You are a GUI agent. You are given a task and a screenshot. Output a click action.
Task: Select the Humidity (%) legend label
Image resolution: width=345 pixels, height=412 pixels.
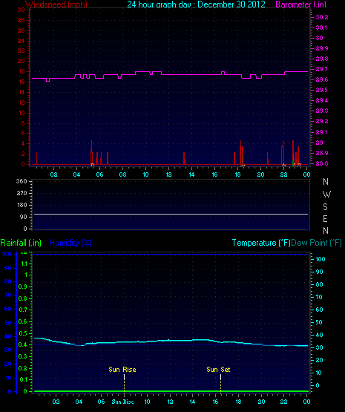[70, 243]
